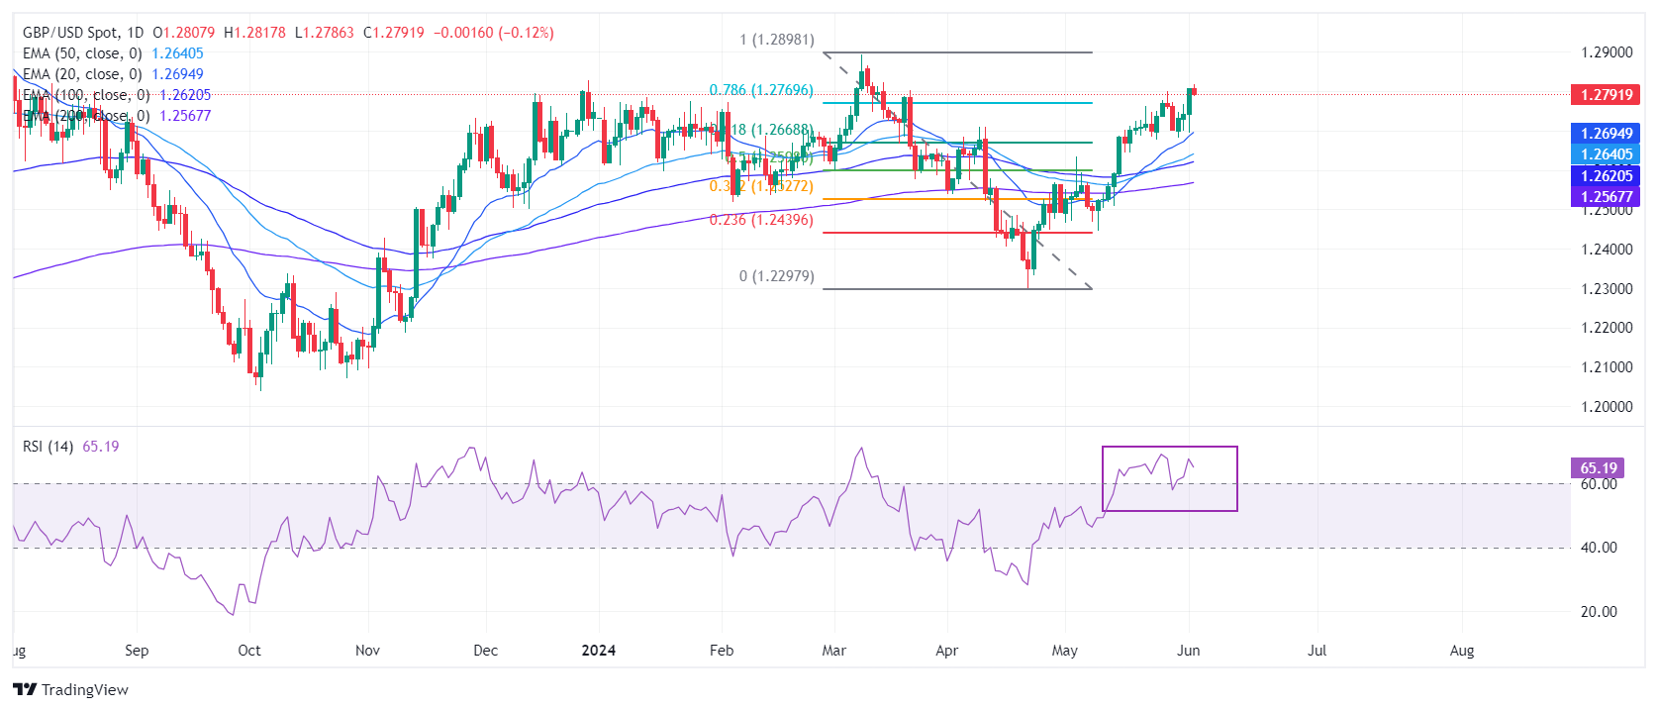
Task: Select the 40.00 level on RSI scale
Action: pos(1598,548)
